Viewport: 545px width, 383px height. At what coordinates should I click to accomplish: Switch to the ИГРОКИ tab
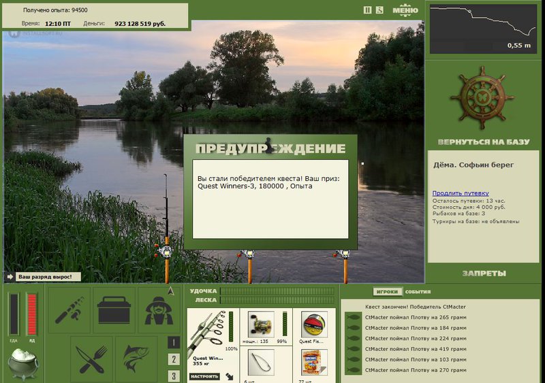click(x=387, y=292)
